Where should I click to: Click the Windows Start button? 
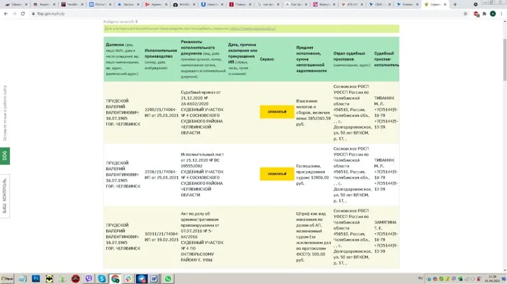pos(7,279)
